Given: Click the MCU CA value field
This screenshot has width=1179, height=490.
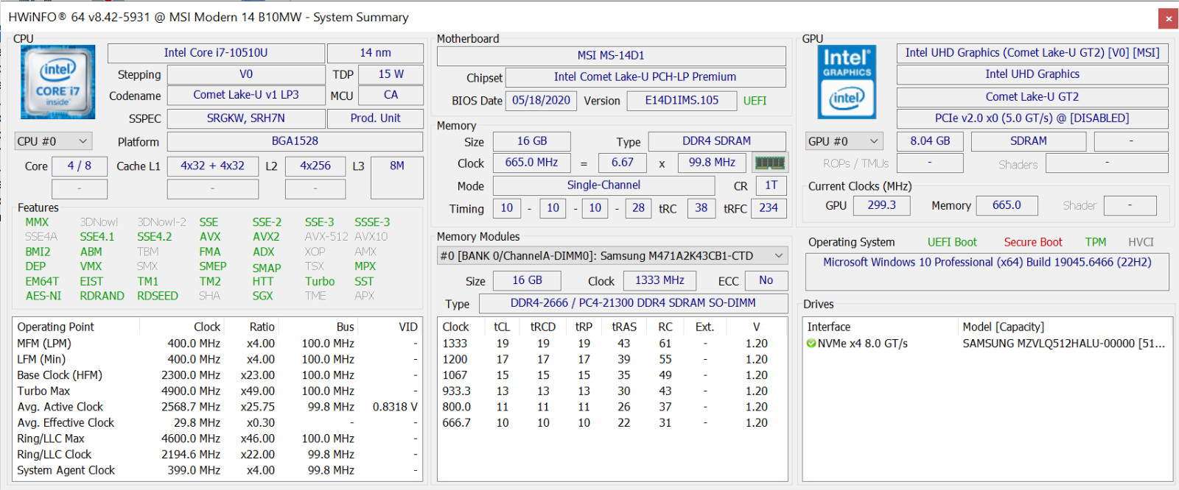Looking at the screenshot, I should 391,95.
